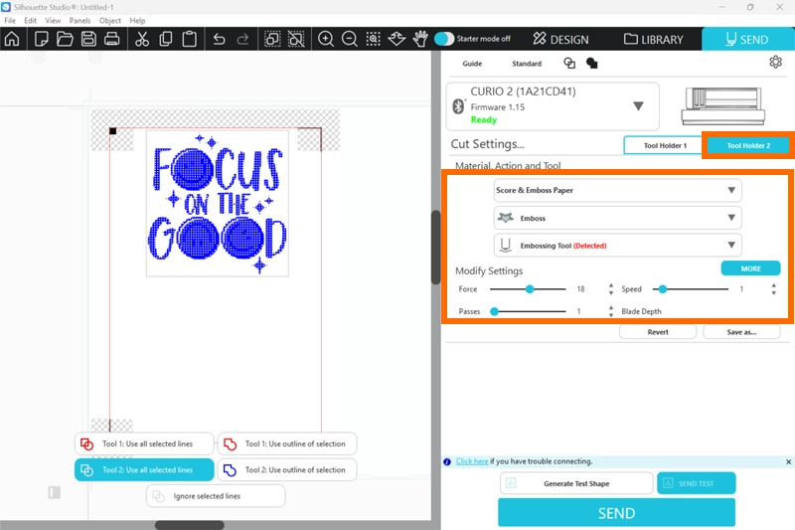Screen dimensions: 795x530
Task: Choose Ignore selected lines option
Action: [x=216, y=495]
